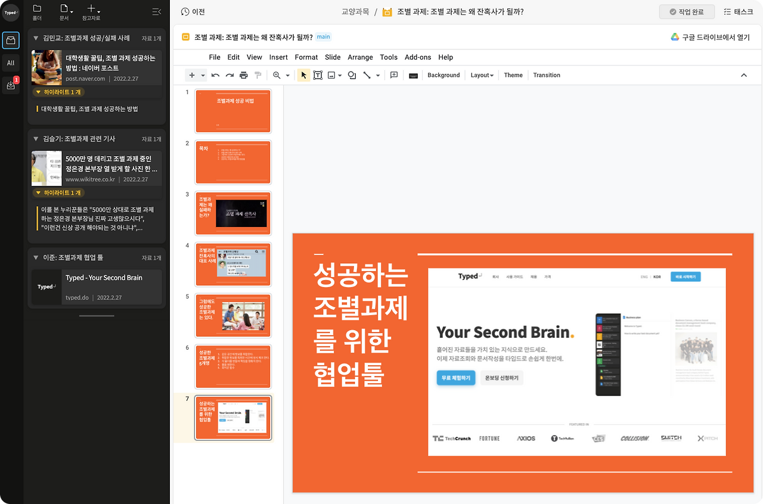Open the Help menu

click(x=445, y=57)
